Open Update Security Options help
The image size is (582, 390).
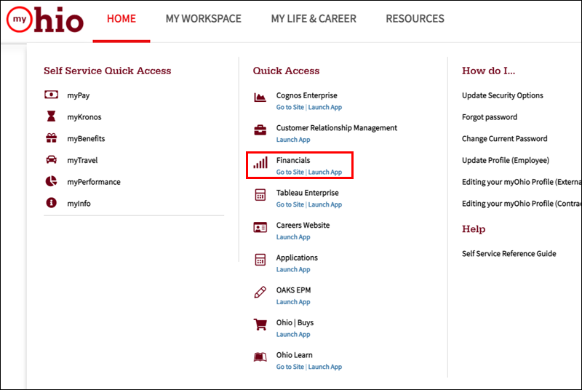[x=502, y=95]
